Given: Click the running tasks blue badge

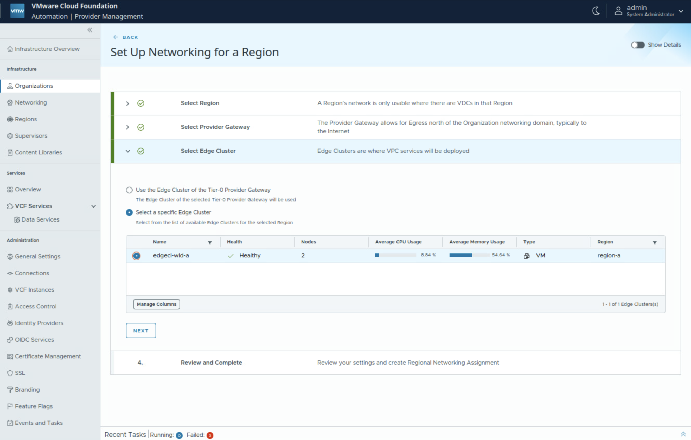Looking at the screenshot, I should pos(179,435).
